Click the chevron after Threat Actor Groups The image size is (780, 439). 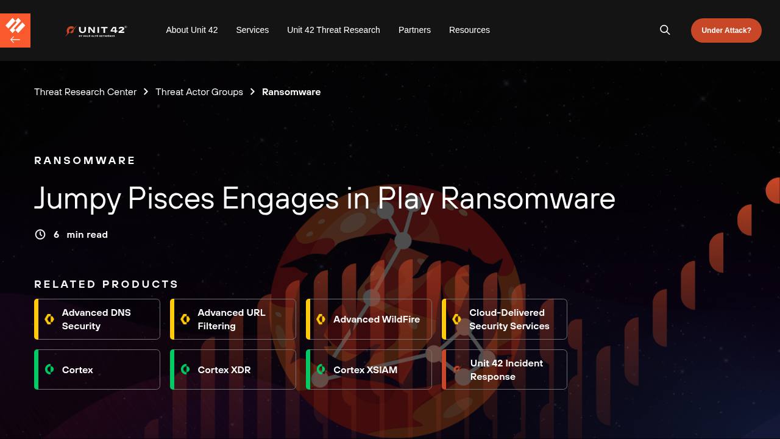tap(252, 92)
